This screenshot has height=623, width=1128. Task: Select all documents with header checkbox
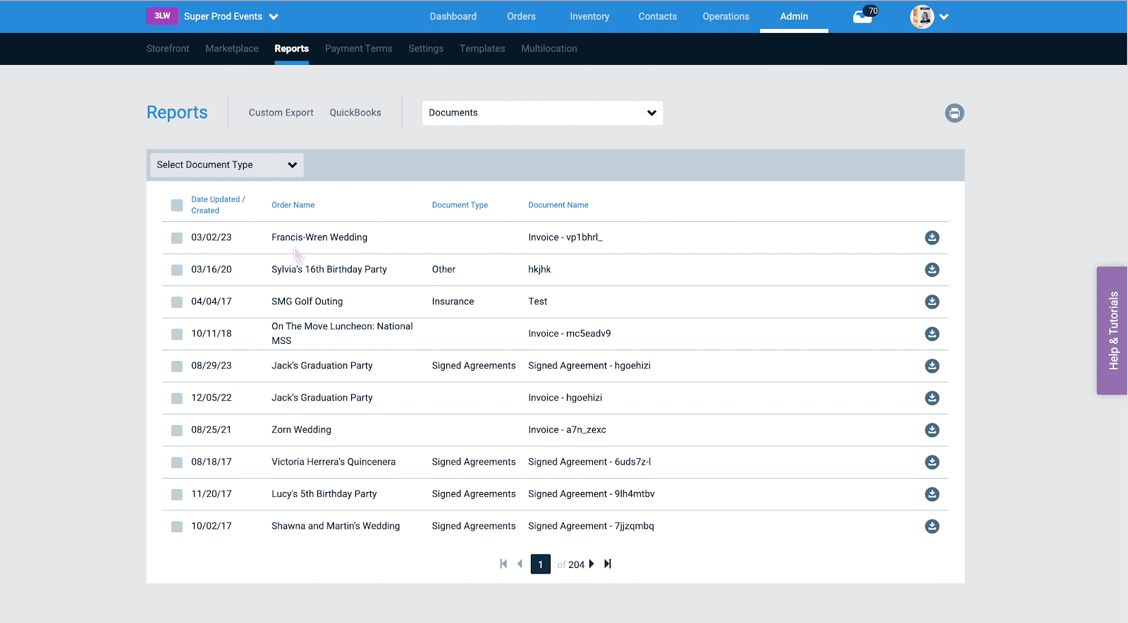177,205
